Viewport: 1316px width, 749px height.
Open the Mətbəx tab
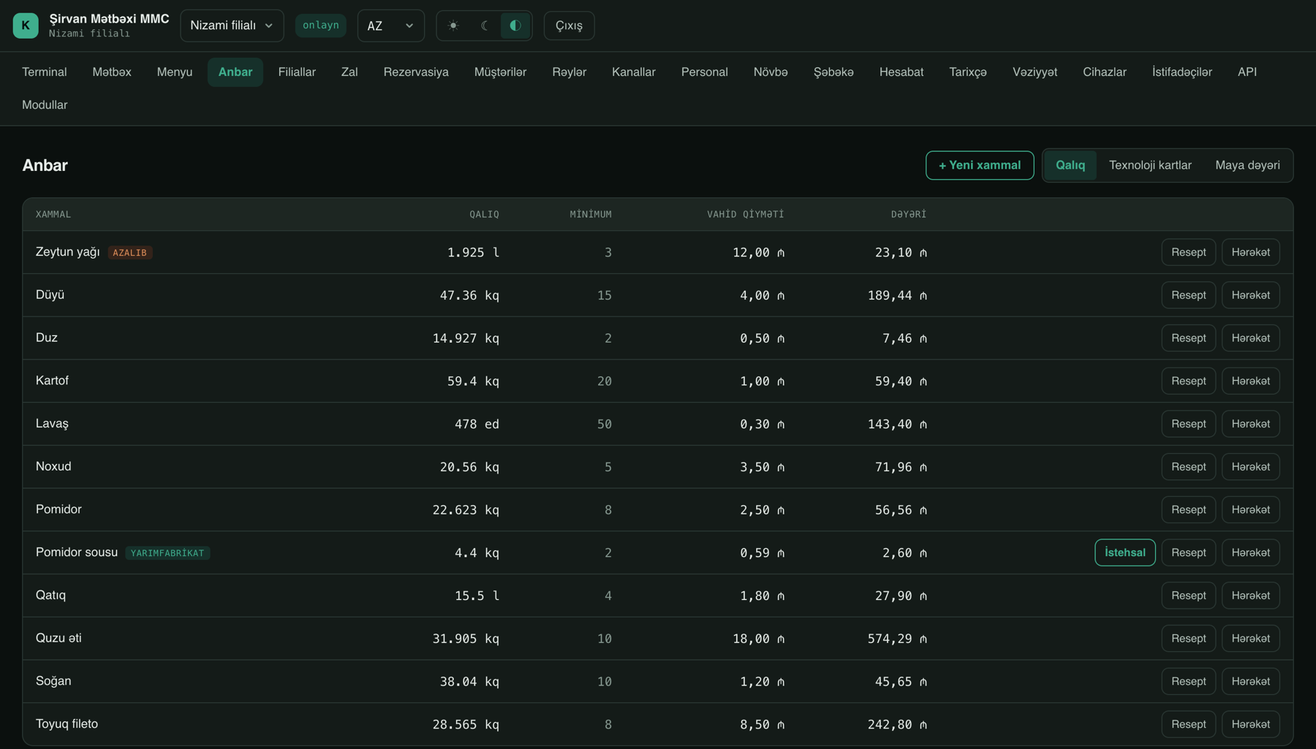pos(112,72)
